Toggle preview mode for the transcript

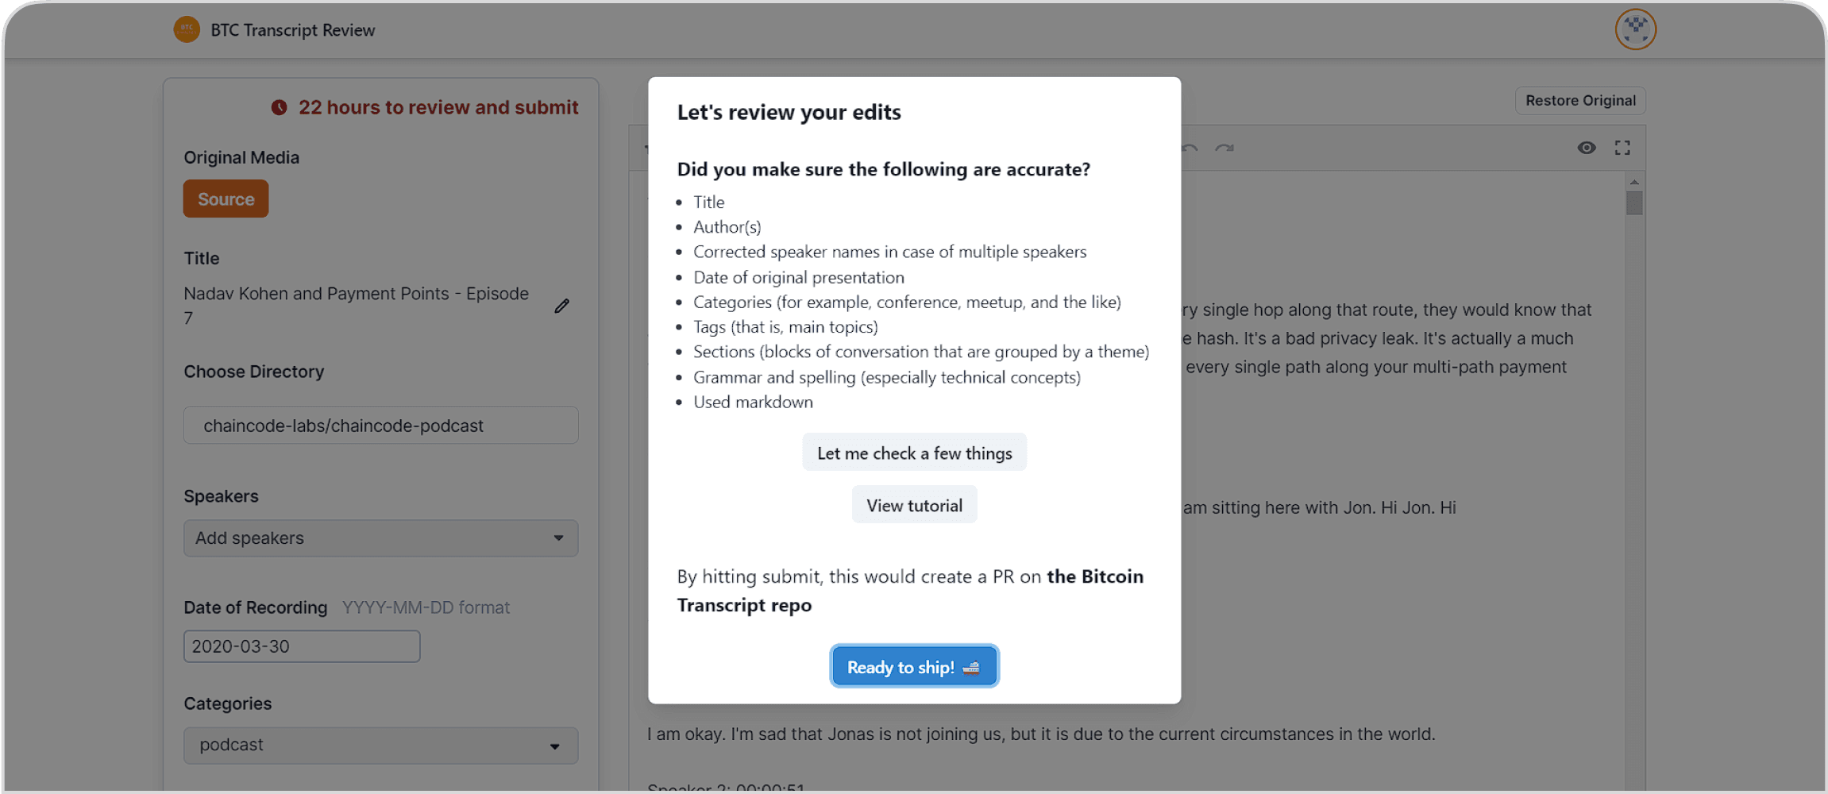(x=1586, y=148)
